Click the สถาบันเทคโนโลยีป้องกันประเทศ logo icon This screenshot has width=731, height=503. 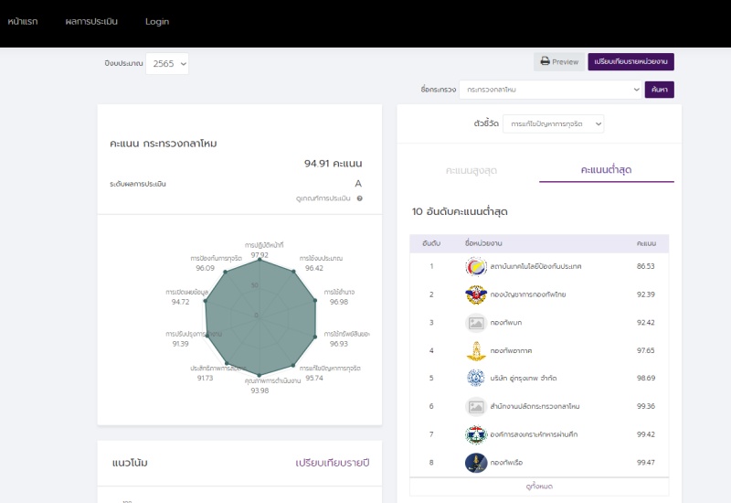tap(475, 266)
